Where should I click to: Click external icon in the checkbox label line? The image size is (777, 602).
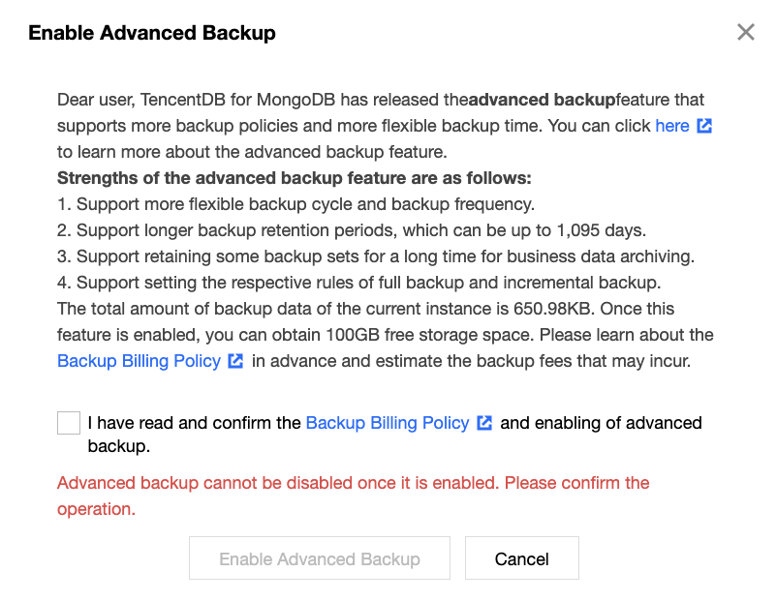tap(484, 423)
